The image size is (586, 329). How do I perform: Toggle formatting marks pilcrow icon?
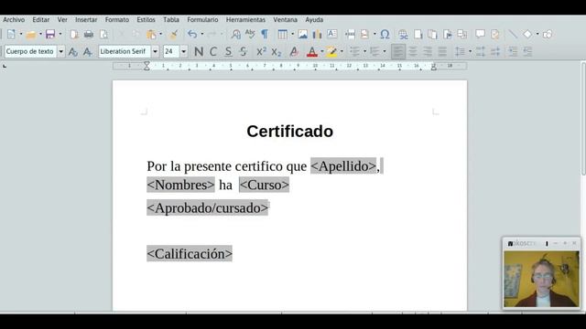point(265,35)
